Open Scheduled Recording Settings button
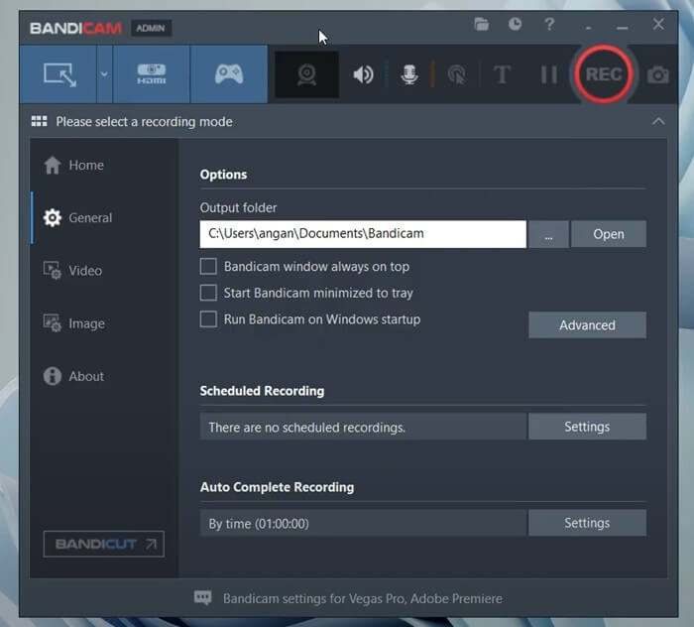694x627 pixels. tap(587, 427)
